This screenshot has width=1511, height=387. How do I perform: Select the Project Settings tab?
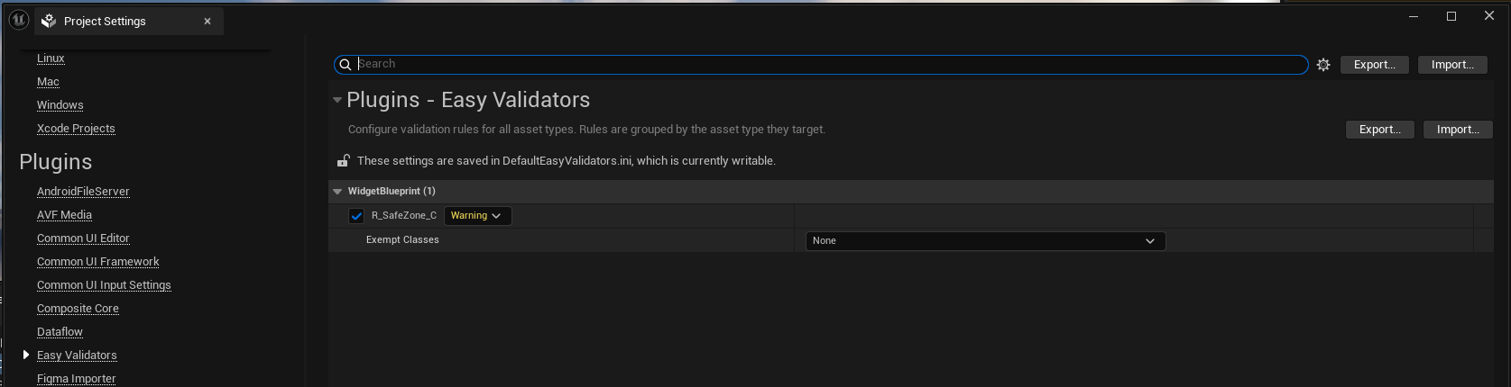(x=129, y=21)
